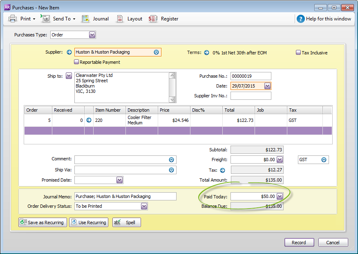Enable the Tax Inclusive checkbox
358x254 pixels.
pyautogui.click(x=298, y=53)
